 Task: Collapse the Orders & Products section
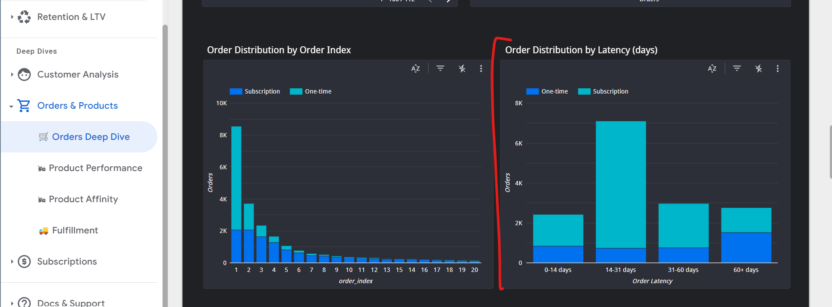(x=11, y=106)
